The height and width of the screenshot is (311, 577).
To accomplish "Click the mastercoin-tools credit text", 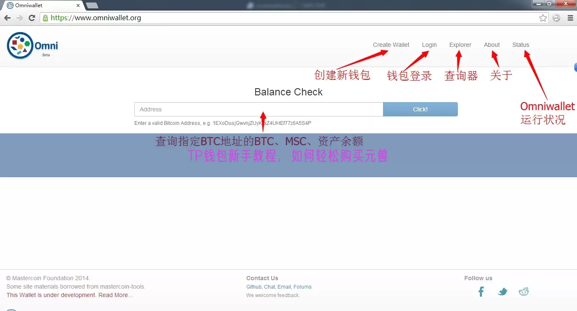I will point(76,287).
